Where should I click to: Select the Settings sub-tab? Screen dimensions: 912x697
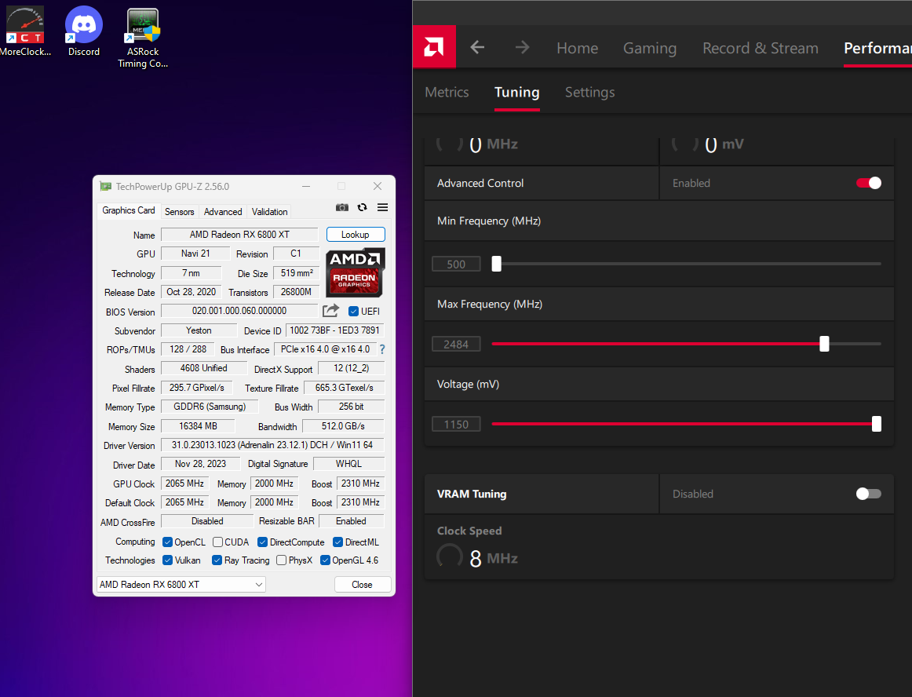point(589,92)
